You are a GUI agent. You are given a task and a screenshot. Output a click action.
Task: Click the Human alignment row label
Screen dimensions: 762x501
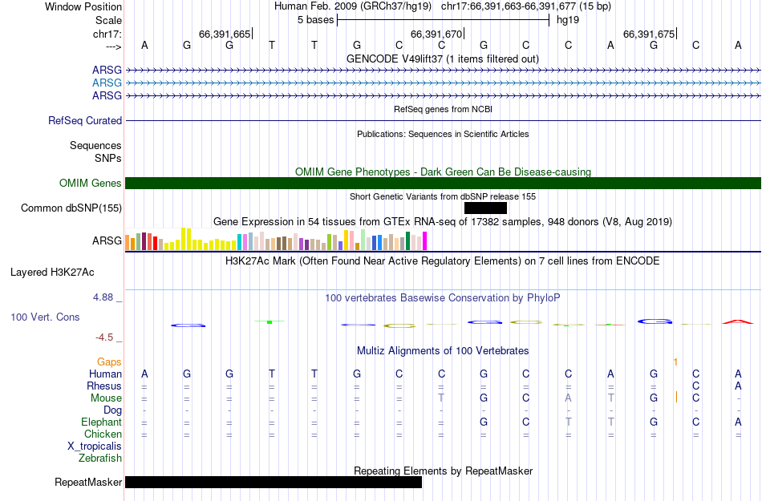click(x=105, y=374)
